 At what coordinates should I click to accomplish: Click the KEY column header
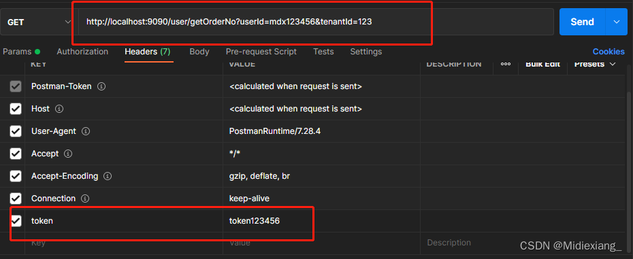pos(38,64)
